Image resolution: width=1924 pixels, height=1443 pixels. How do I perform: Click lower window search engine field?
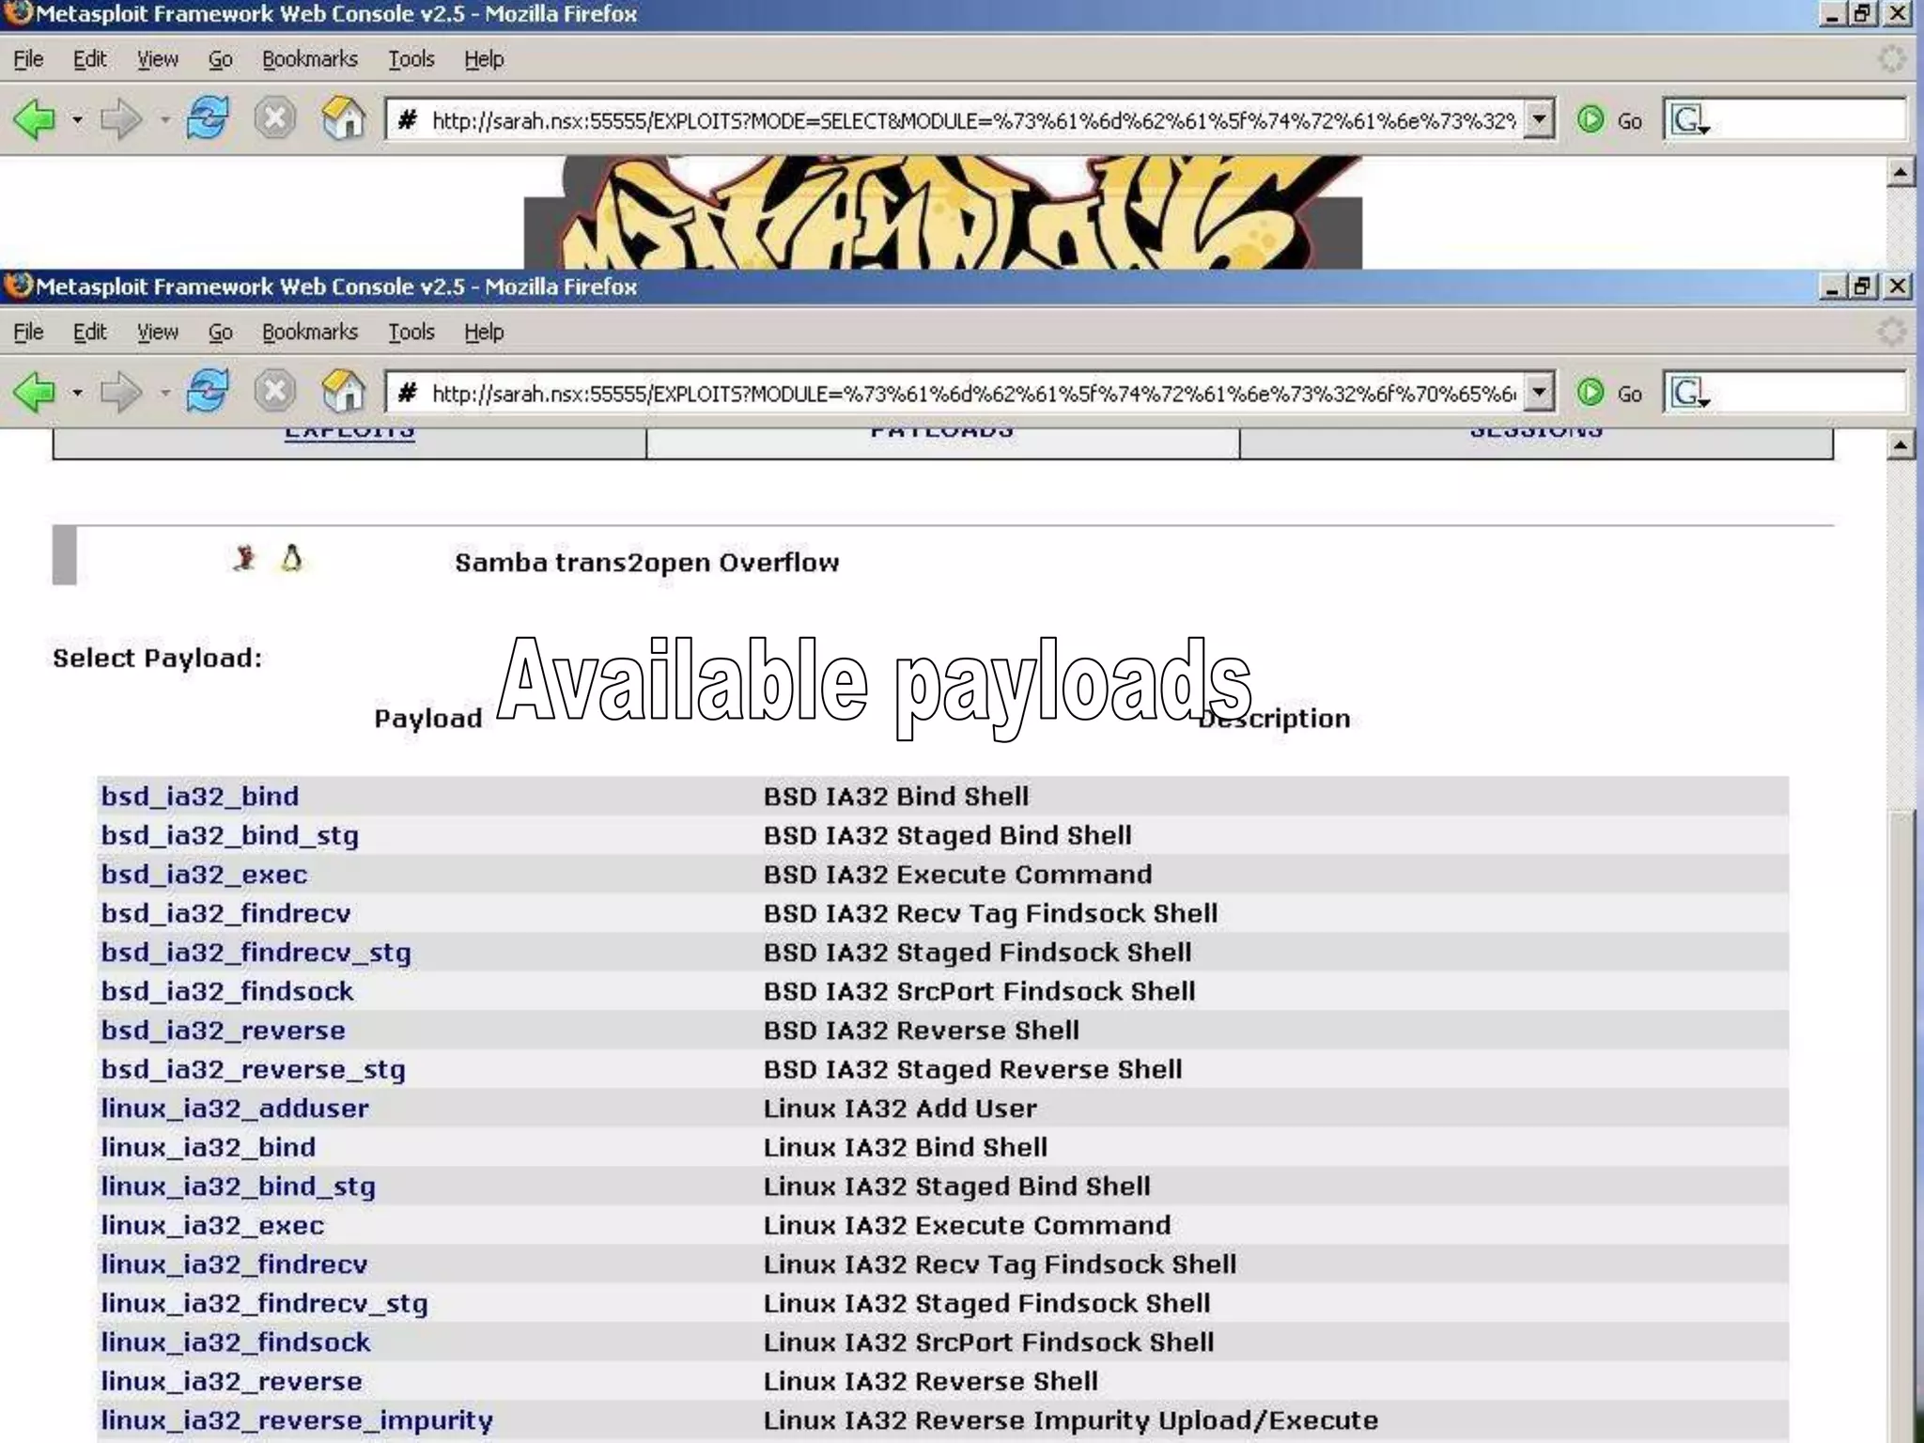tap(1804, 393)
